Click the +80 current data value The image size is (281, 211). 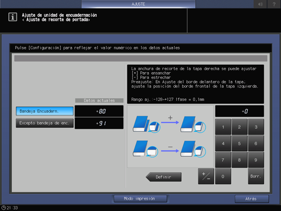coord(99,111)
